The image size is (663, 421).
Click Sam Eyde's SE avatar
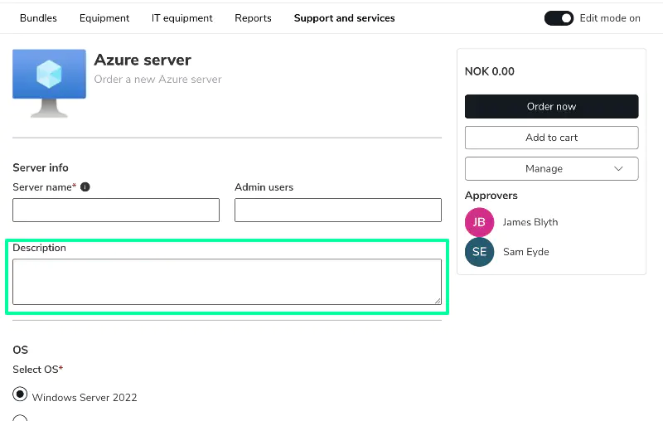[479, 252]
